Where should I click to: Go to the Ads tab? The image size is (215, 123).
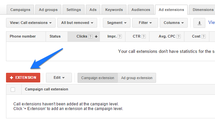(93, 10)
